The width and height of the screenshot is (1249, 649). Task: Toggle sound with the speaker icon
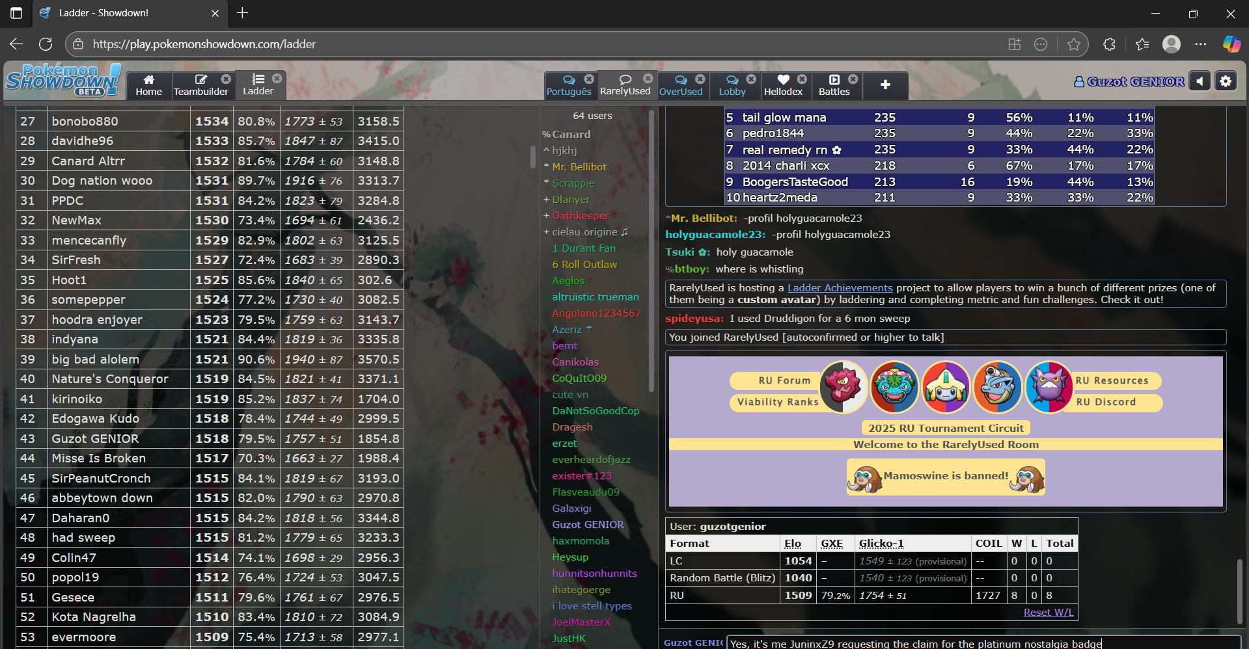tap(1199, 81)
